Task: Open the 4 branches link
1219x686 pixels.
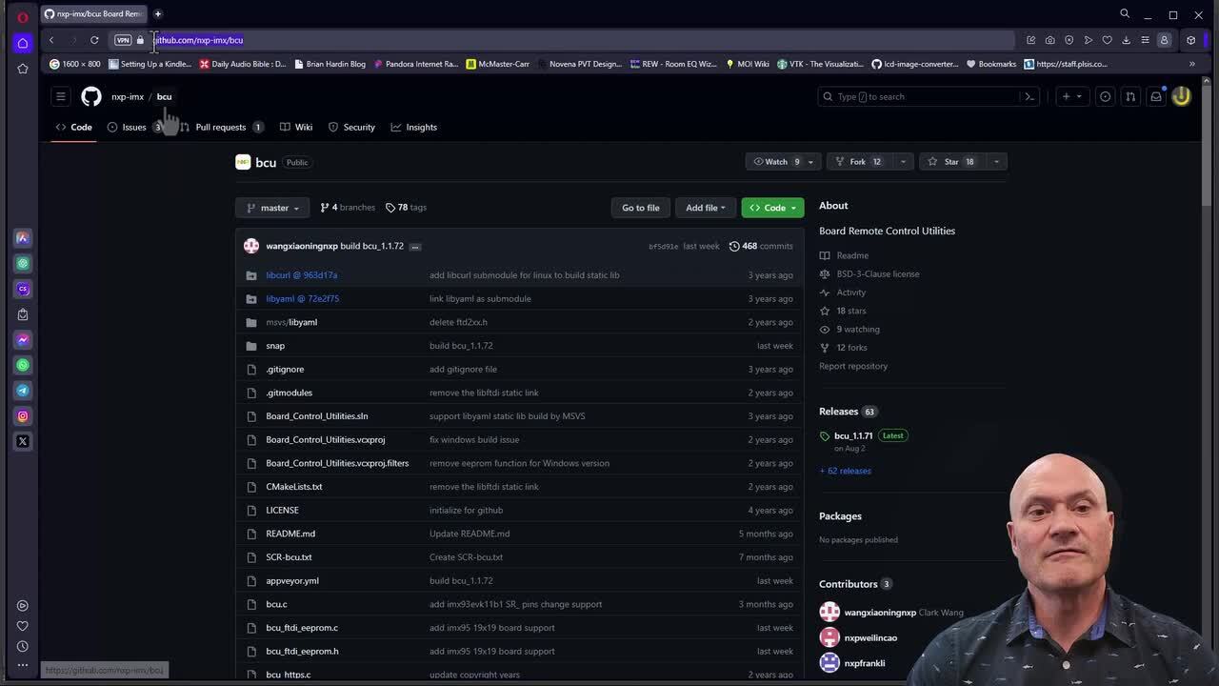Action: [348, 208]
